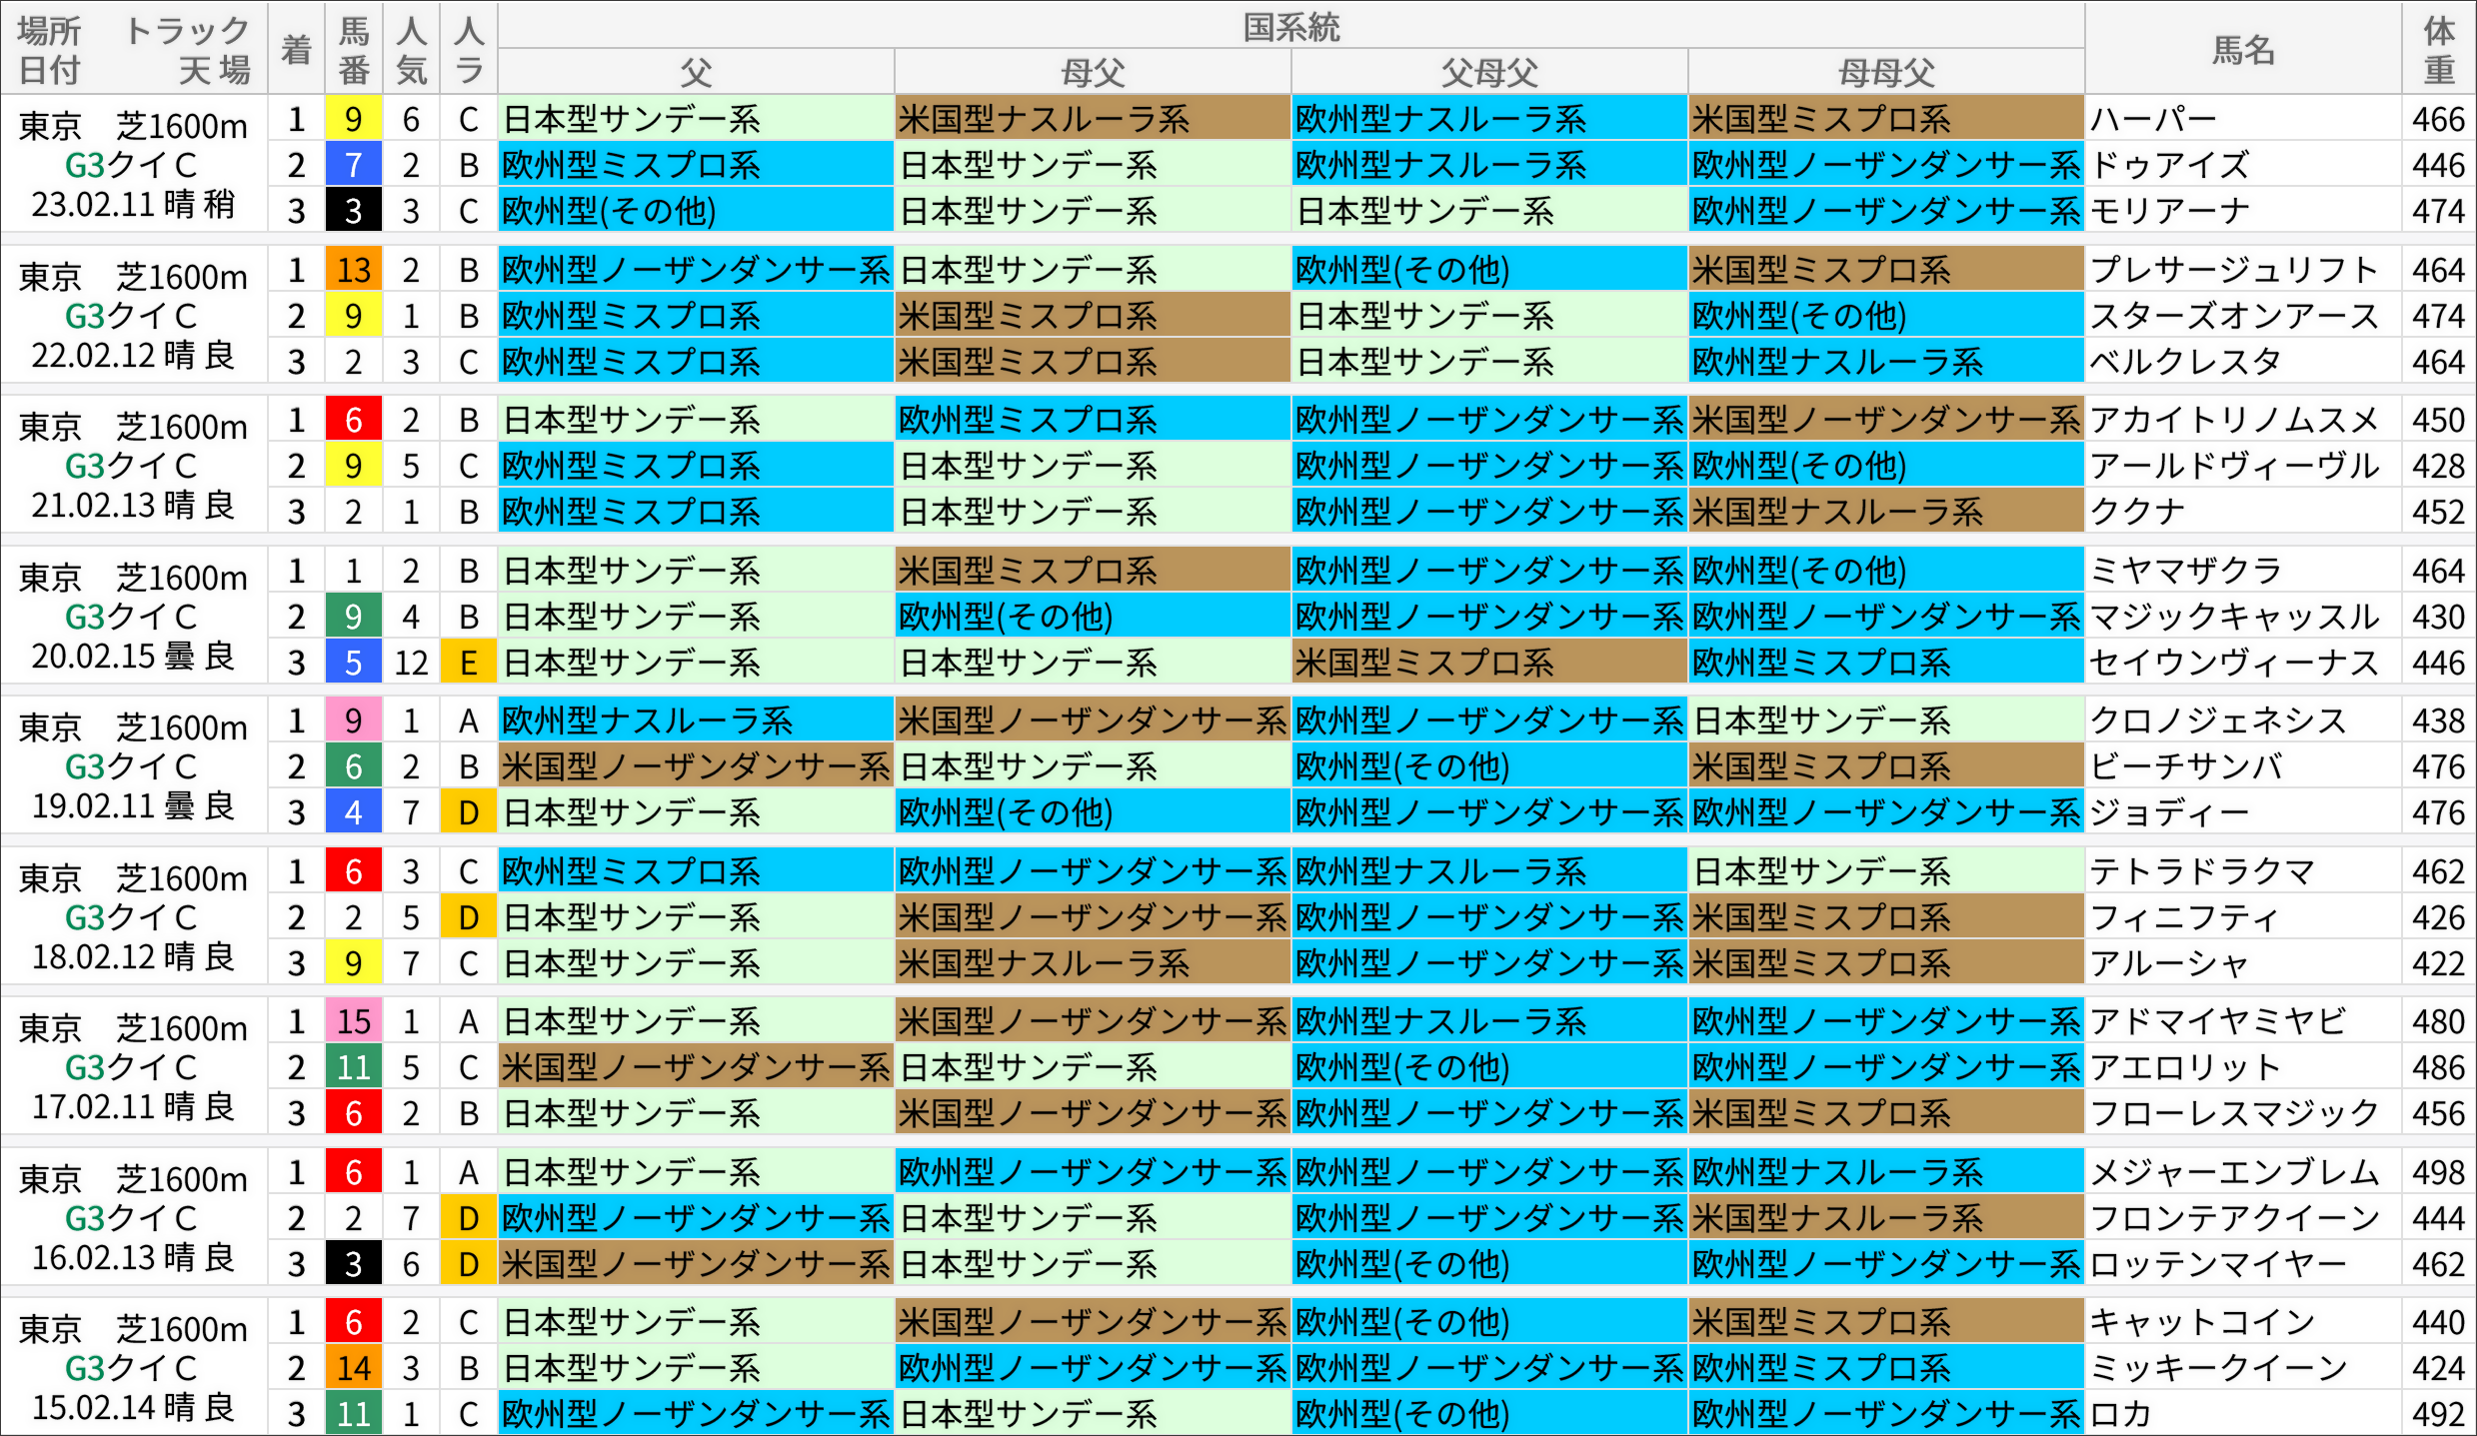Select horse name ジョディー

pyautogui.click(x=2169, y=812)
